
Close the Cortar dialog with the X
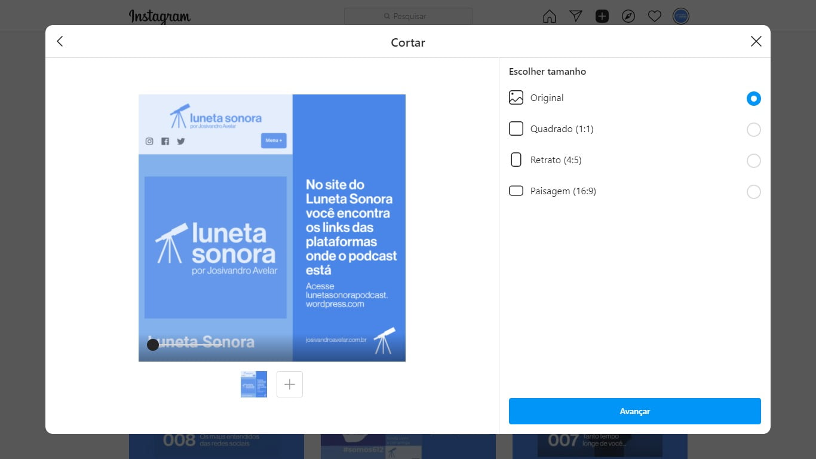(x=756, y=41)
